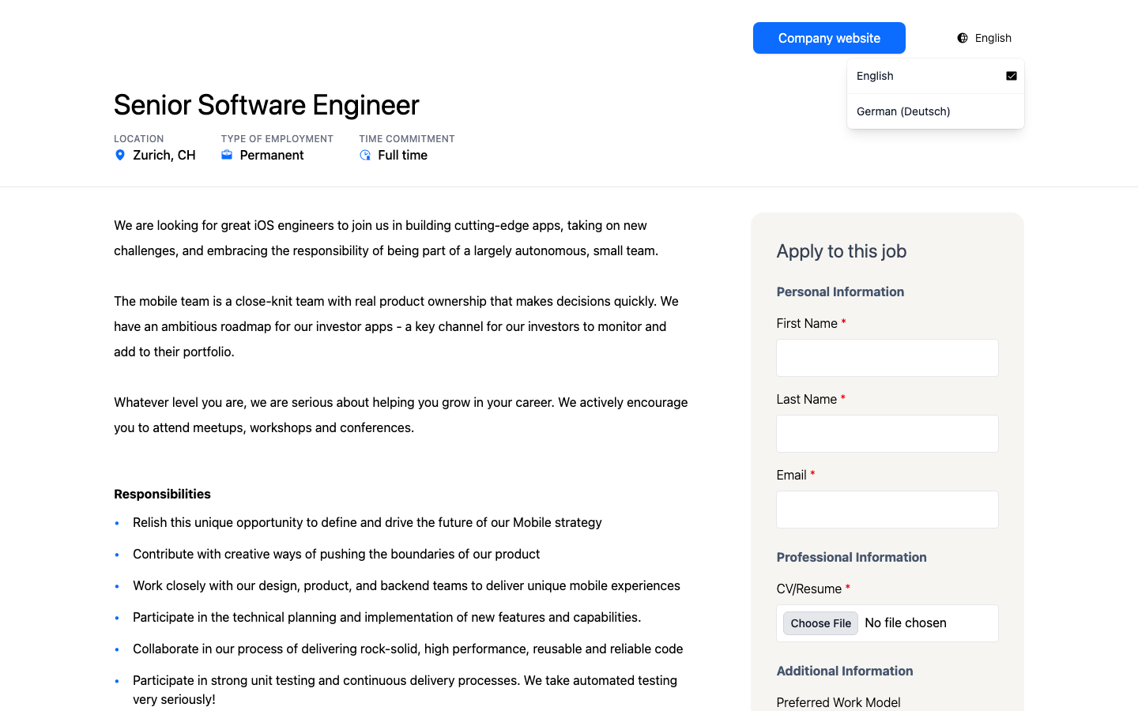The width and height of the screenshot is (1138, 711).
Task: Toggle the checked English checkbox
Action: (x=1011, y=76)
